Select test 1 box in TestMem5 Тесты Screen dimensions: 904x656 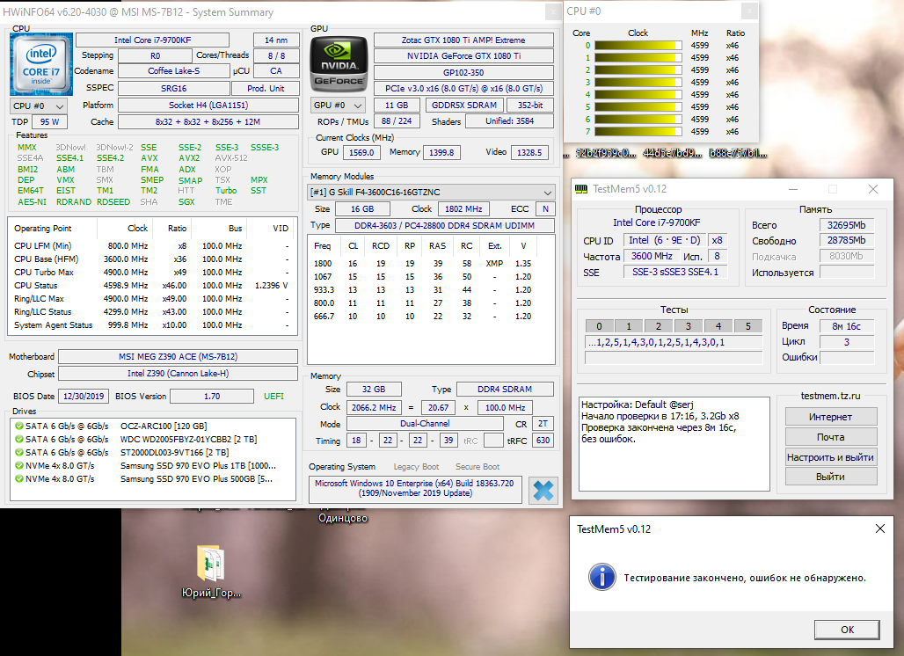[x=629, y=326]
